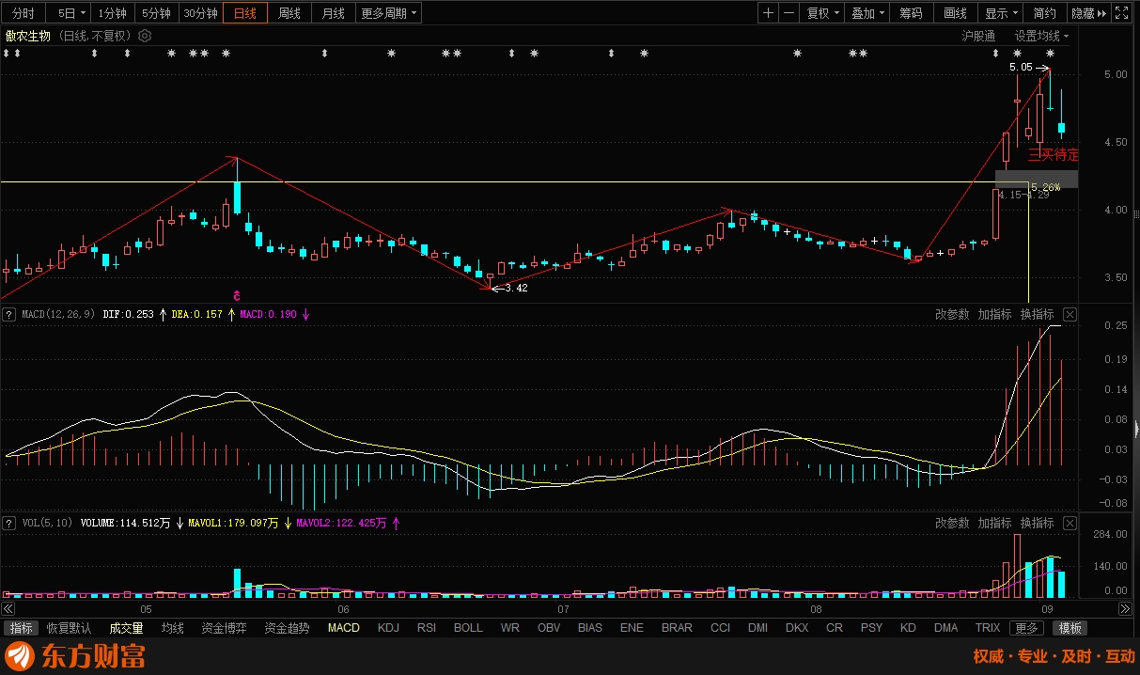The width and height of the screenshot is (1140, 675).
Task: Switch to 30分钟 period tab
Action: (200, 13)
